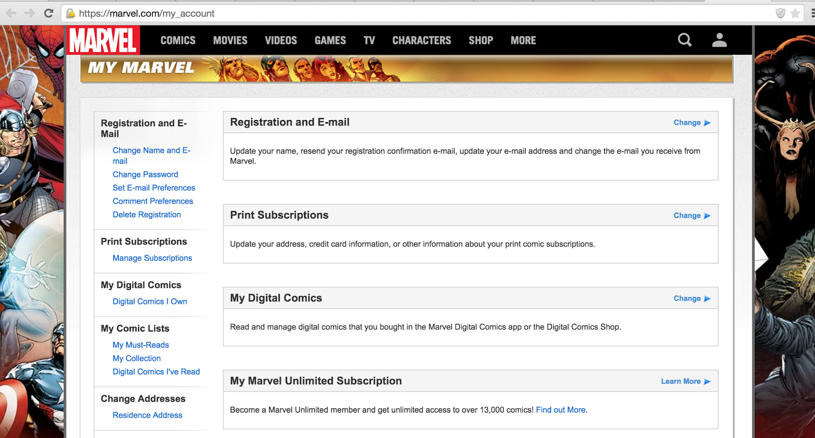Click Change arrow for Registration and E-mail
Viewport: 815px width, 438px height.
(692, 123)
